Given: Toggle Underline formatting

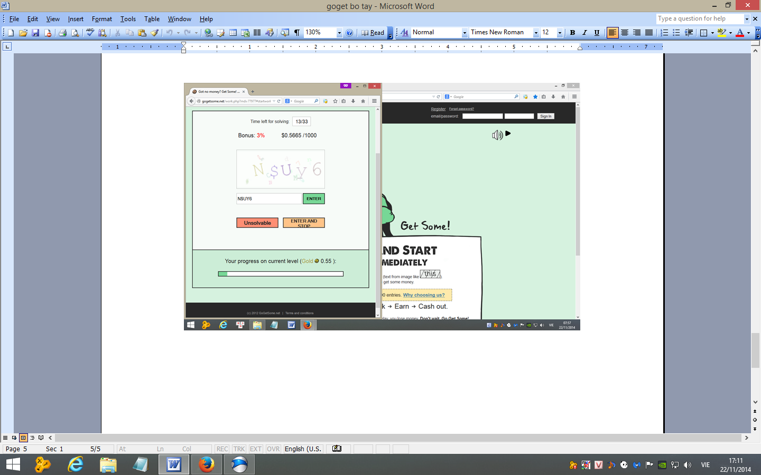Looking at the screenshot, I should click(x=597, y=33).
